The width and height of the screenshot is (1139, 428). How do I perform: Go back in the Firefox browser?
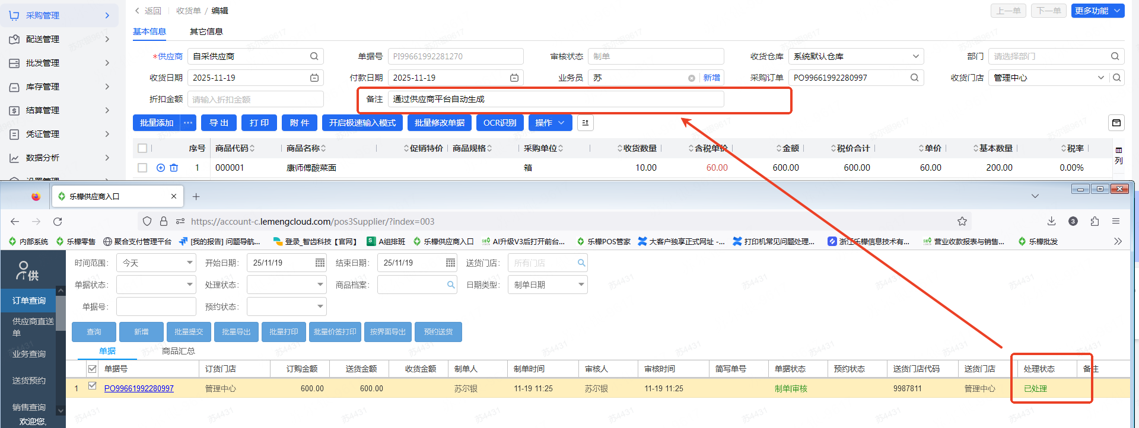point(15,221)
